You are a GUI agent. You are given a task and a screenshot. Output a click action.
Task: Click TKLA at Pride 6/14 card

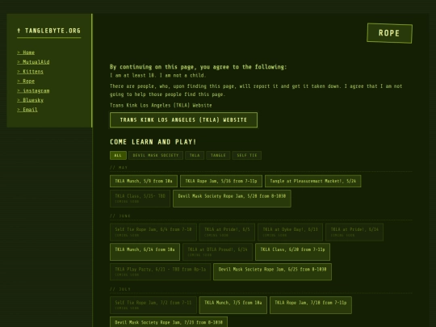tap(354, 232)
